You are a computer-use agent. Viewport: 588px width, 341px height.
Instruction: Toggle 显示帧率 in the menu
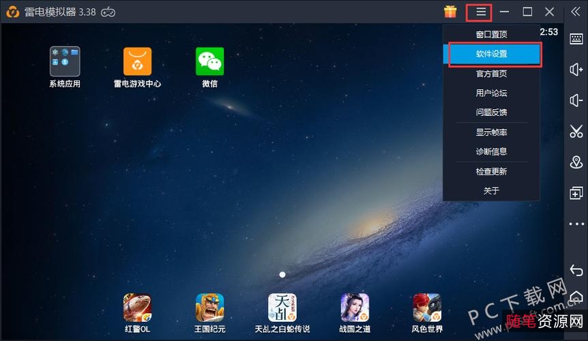tap(491, 132)
